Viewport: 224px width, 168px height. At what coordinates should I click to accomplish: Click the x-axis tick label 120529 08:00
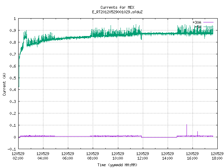[x=92, y=156]
